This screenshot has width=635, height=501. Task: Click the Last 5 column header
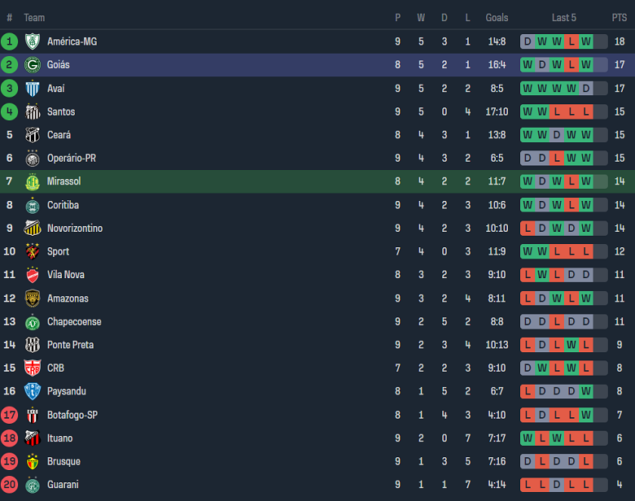(563, 18)
